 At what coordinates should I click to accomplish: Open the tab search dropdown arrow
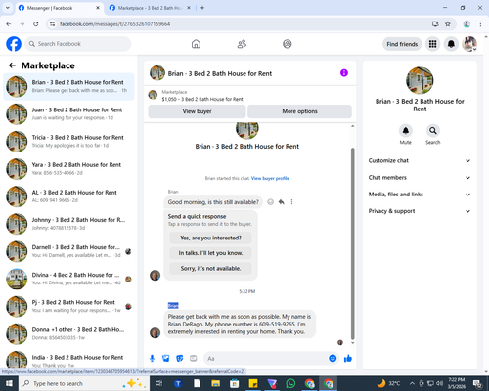pyautogui.click(x=8, y=8)
